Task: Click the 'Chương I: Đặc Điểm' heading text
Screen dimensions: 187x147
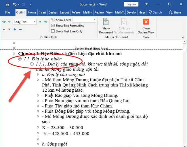Action: [70, 54]
